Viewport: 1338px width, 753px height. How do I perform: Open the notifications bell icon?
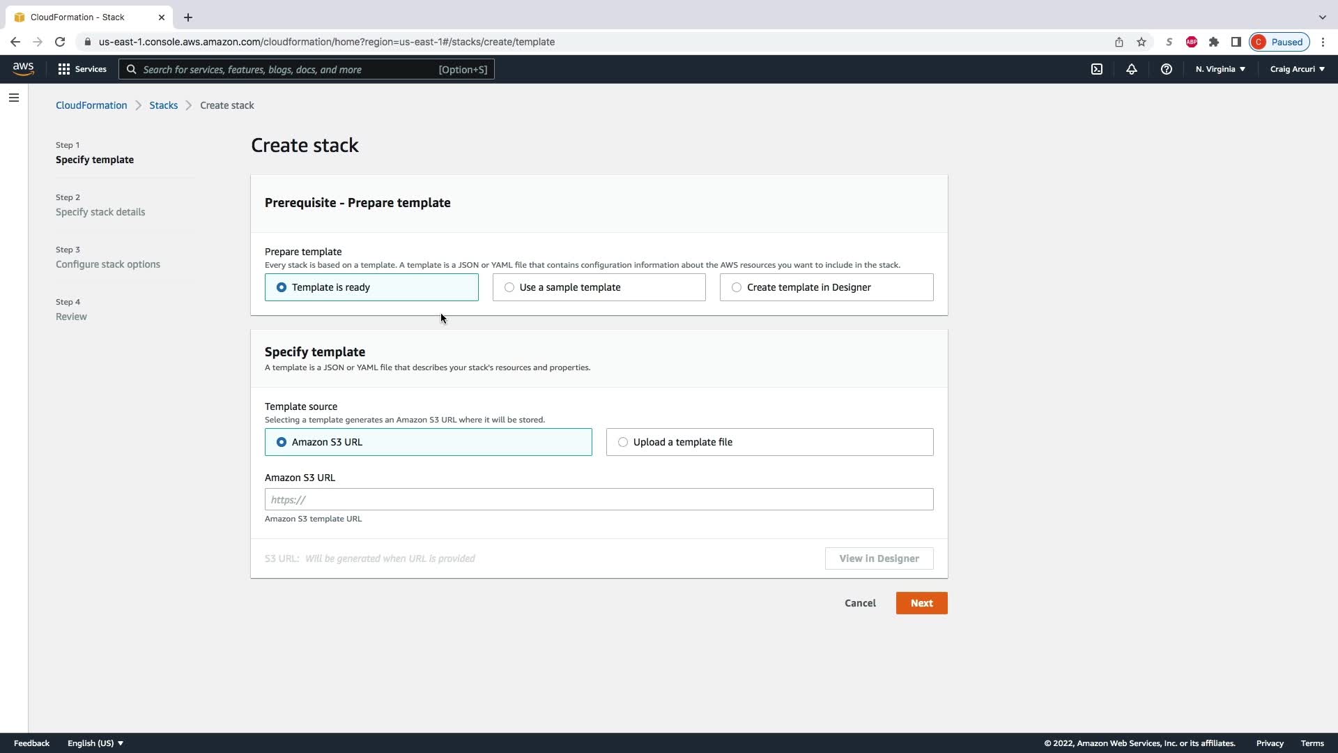click(x=1132, y=69)
